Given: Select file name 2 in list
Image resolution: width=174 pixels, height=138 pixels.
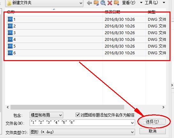Looking at the screenshot, I should tap(15, 26).
